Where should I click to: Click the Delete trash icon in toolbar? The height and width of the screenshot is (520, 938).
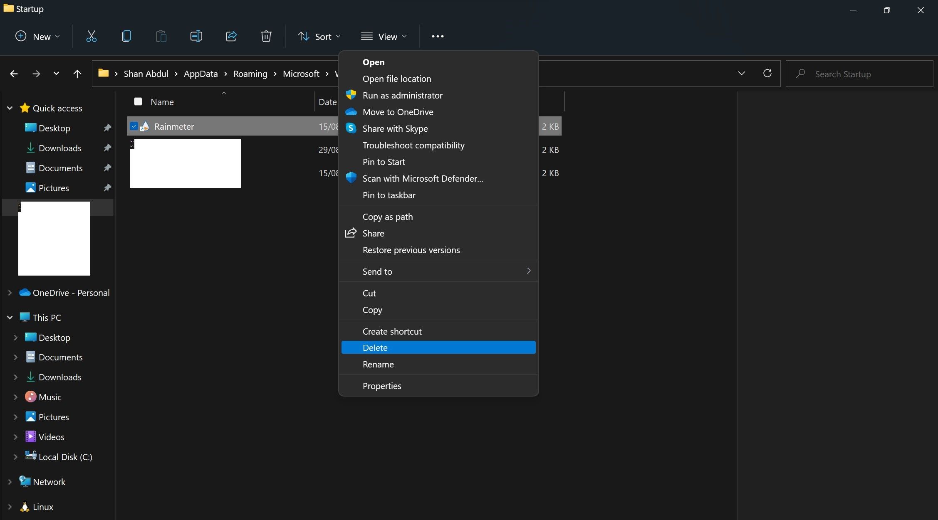tap(266, 37)
